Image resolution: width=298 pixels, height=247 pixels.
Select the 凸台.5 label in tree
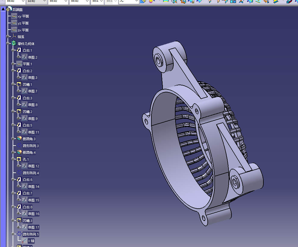(28, 125)
